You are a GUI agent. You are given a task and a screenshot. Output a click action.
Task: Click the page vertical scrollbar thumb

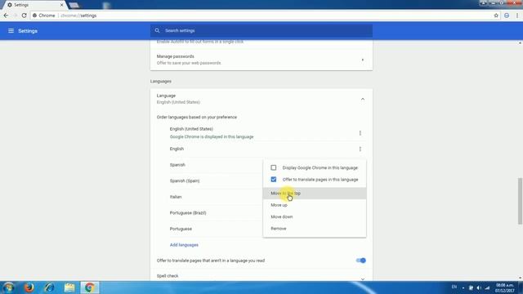pyautogui.click(x=520, y=202)
